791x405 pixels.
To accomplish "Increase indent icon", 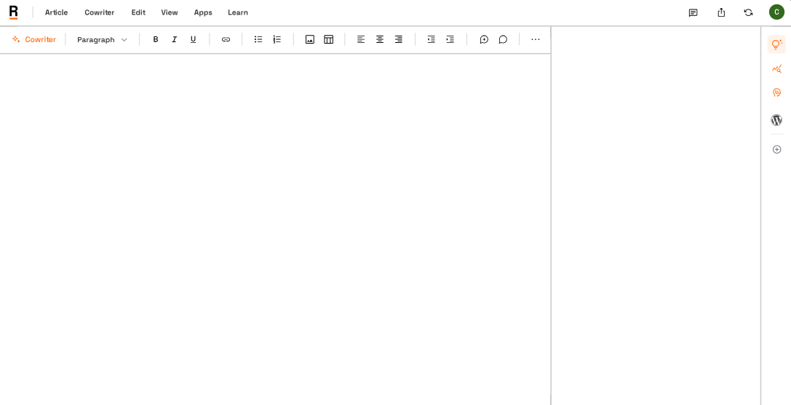I will pos(450,39).
